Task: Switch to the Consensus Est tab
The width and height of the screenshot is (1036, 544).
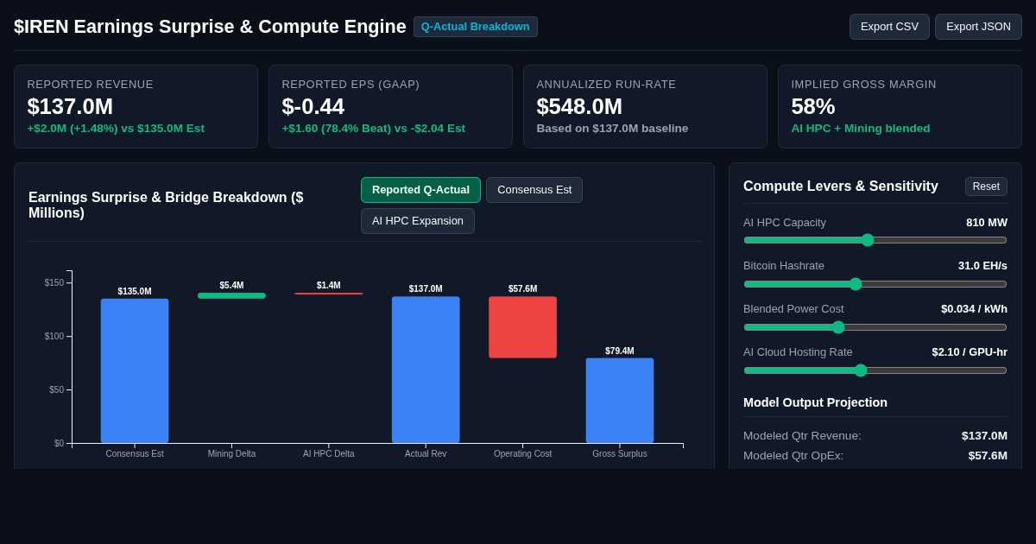Action: coord(534,190)
